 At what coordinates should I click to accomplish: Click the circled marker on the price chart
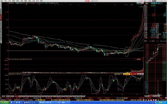127,51
